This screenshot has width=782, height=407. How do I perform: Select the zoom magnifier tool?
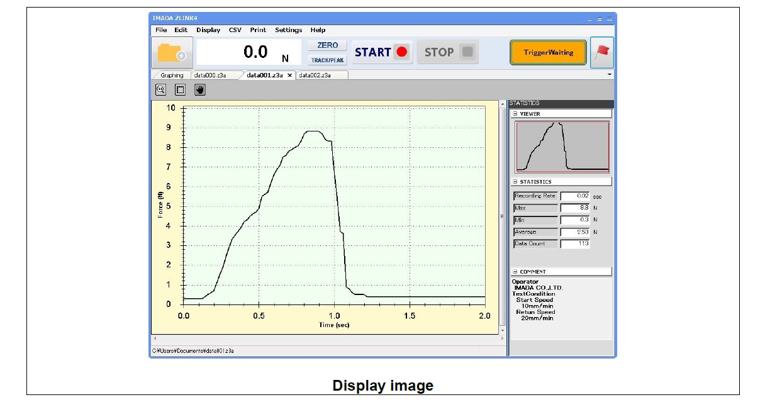tap(160, 90)
